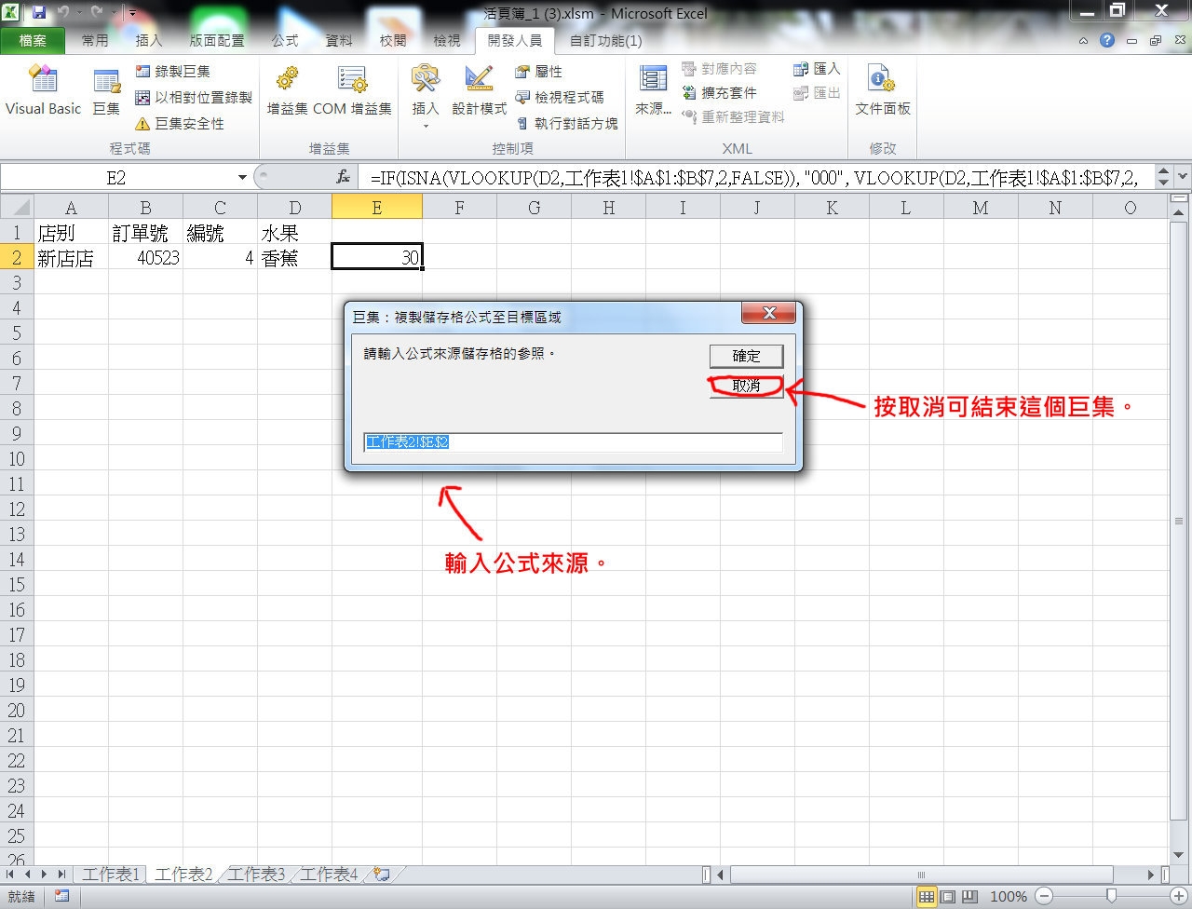Image resolution: width=1192 pixels, height=909 pixels.
Task: Select cell with 40523
Action: tap(145, 258)
